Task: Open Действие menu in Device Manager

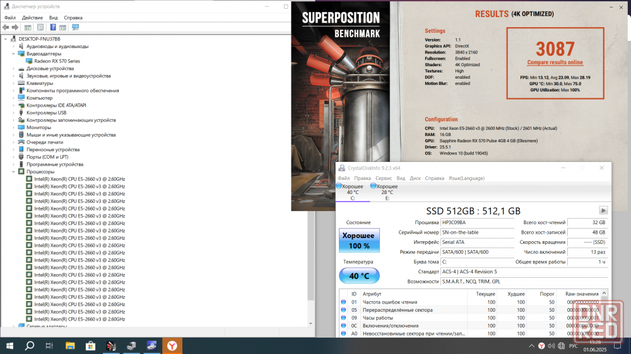Action: (x=32, y=18)
